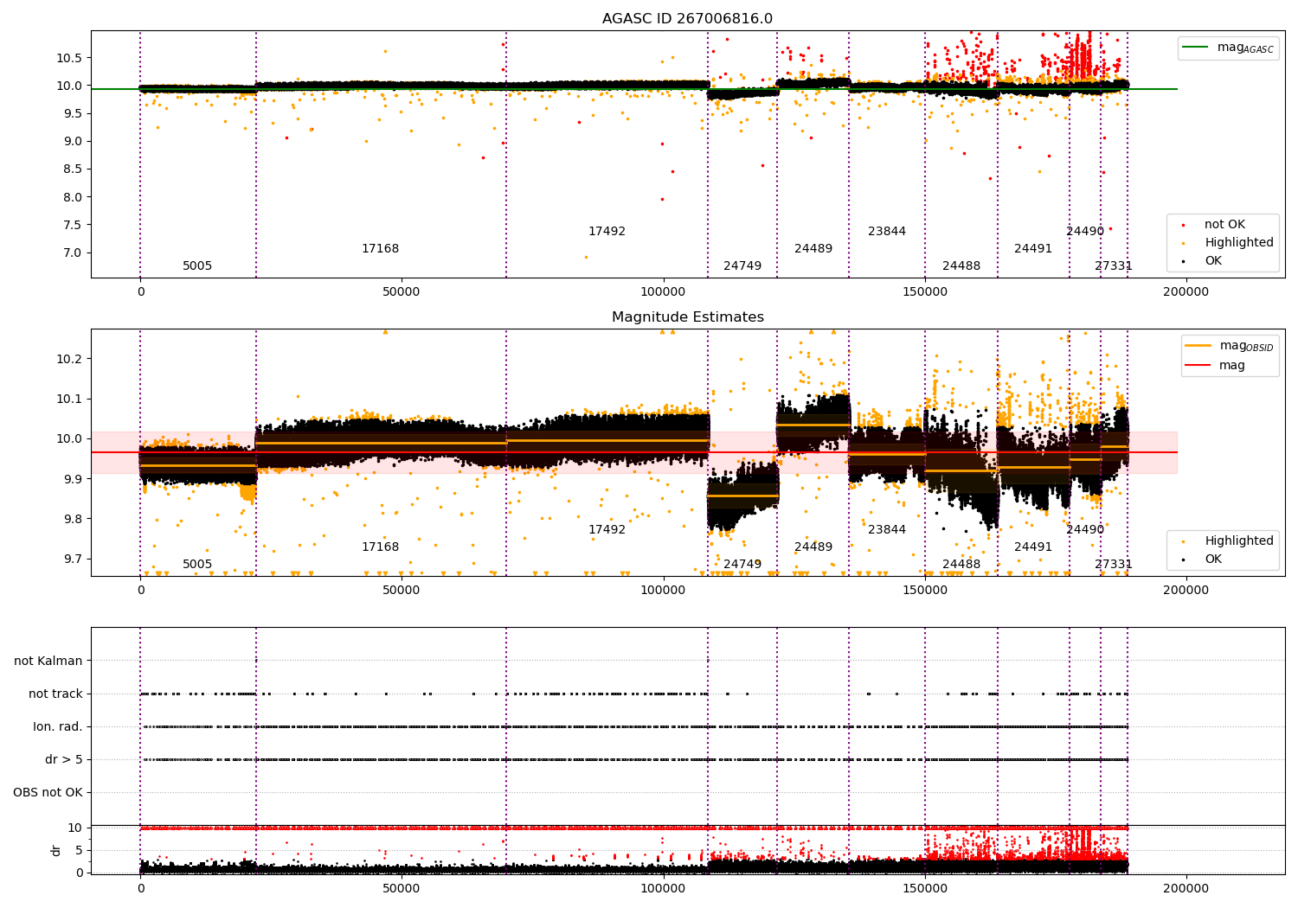The width and height of the screenshot is (1298, 908).
Task: Click obsid label 24488 in top plot
Action: coord(961,265)
